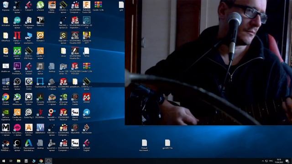Viewport: 292px width, 164px height.
Task: Open the Piano V2 shortcut
Action: pyautogui.click(x=40, y=21)
